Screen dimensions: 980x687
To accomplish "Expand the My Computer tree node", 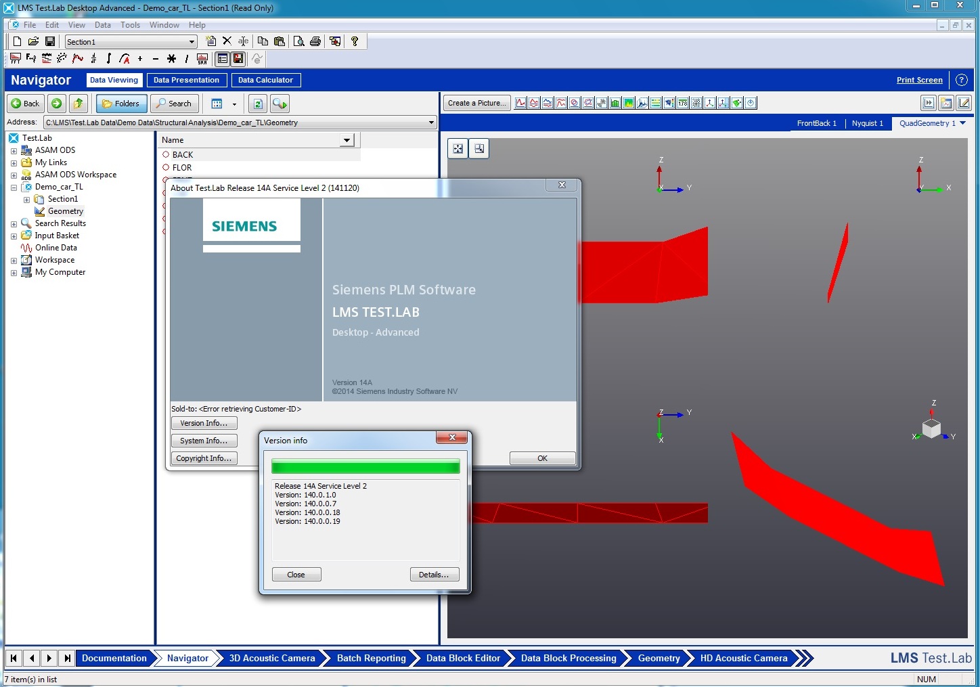I will click(14, 273).
